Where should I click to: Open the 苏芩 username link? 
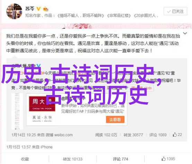[30, 9]
